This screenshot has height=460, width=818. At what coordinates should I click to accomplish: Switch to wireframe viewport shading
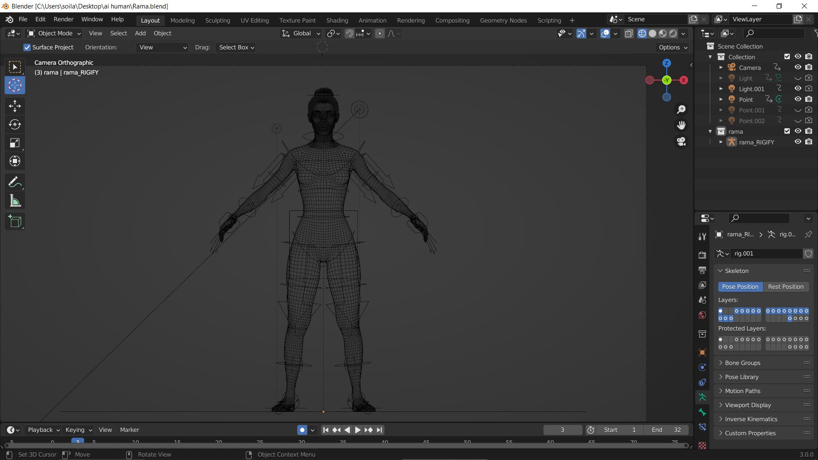(642, 34)
